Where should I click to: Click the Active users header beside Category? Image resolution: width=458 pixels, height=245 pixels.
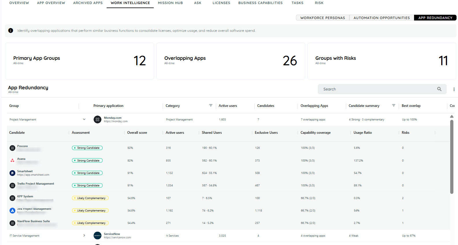coord(228,106)
